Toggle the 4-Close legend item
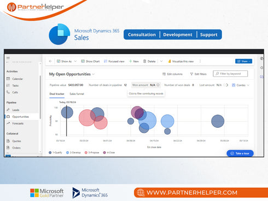The width and height of the screenshot is (268, 201). (x=109, y=152)
